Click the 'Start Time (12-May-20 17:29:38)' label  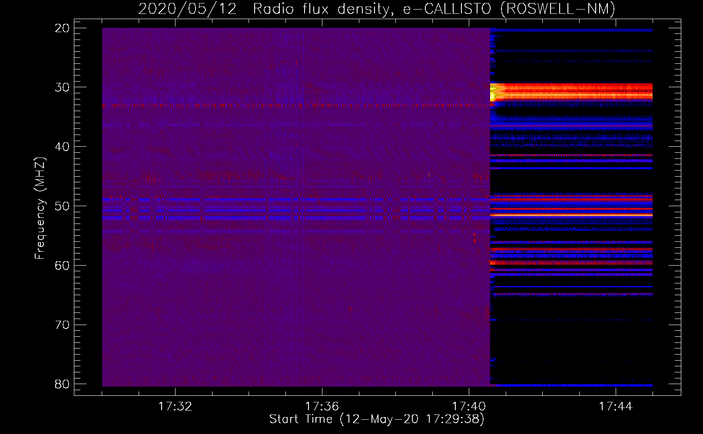point(377,419)
